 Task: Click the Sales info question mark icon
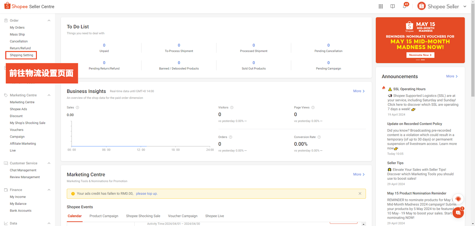tap(77, 107)
